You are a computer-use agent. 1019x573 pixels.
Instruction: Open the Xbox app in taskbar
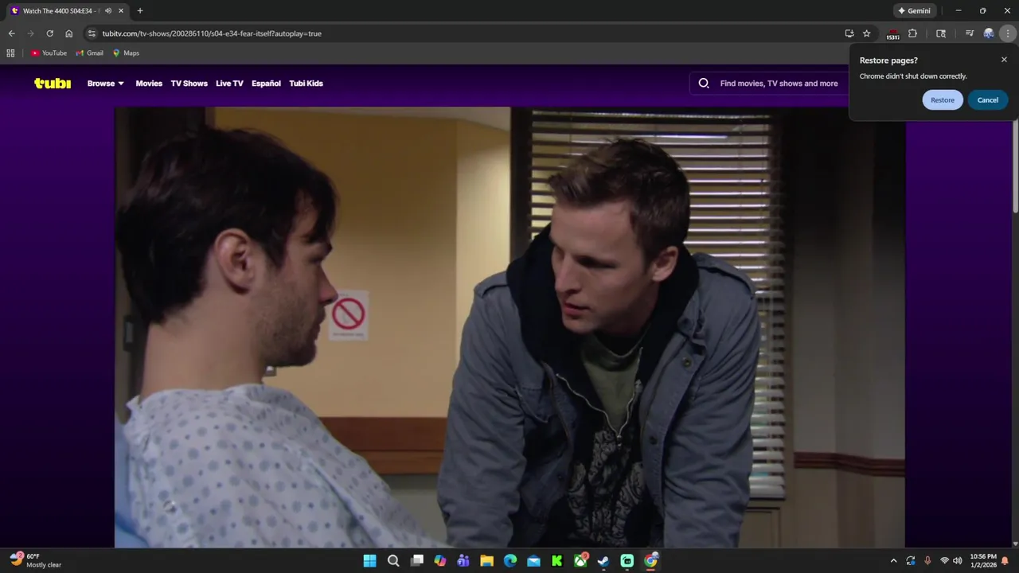click(x=581, y=561)
